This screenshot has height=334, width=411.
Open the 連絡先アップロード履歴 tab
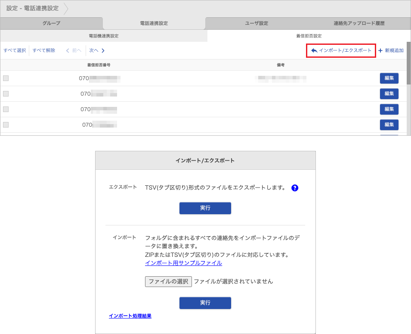[359, 23]
